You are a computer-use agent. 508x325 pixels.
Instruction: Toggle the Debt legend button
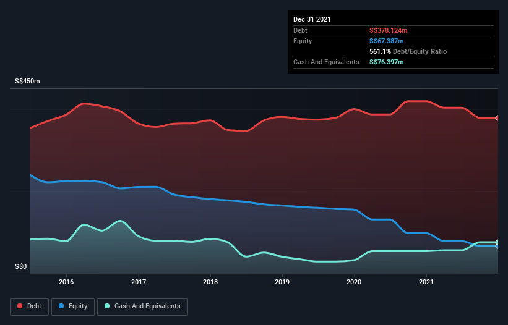(29, 306)
